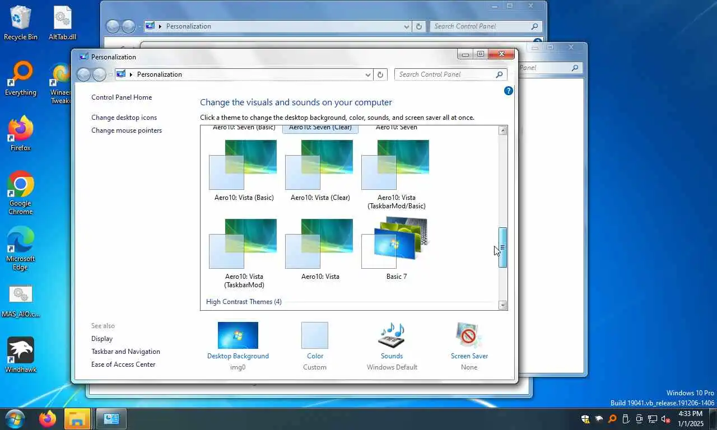717x430 pixels.
Task: Refresh the rear Personalization window
Action: coord(419,26)
